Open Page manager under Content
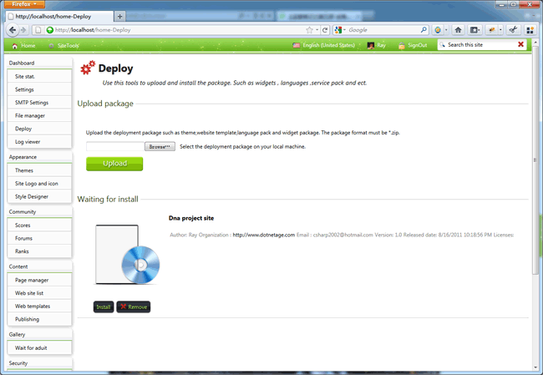This screenshot has width=543, height=375. point(39,280)
